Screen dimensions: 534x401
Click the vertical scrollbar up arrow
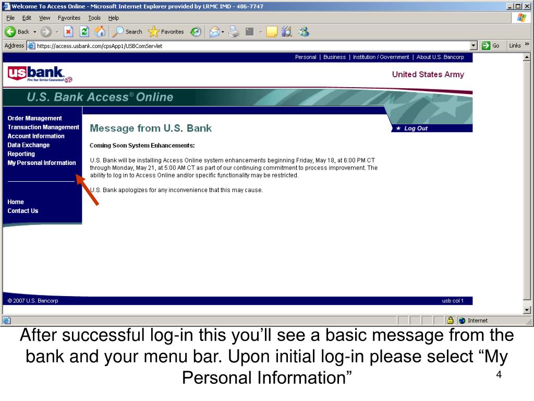[527, 57]
